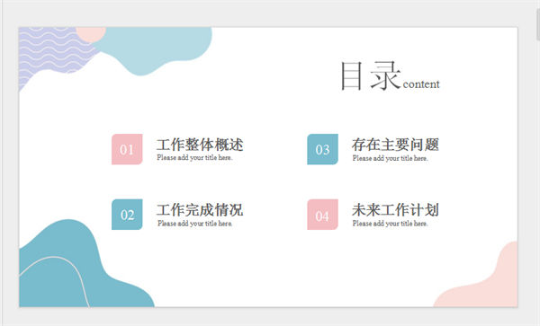Click the vertical scrollbar thumb at right edge

tap(538, 24)
